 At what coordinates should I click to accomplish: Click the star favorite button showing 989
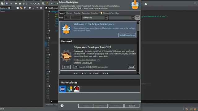66,67
